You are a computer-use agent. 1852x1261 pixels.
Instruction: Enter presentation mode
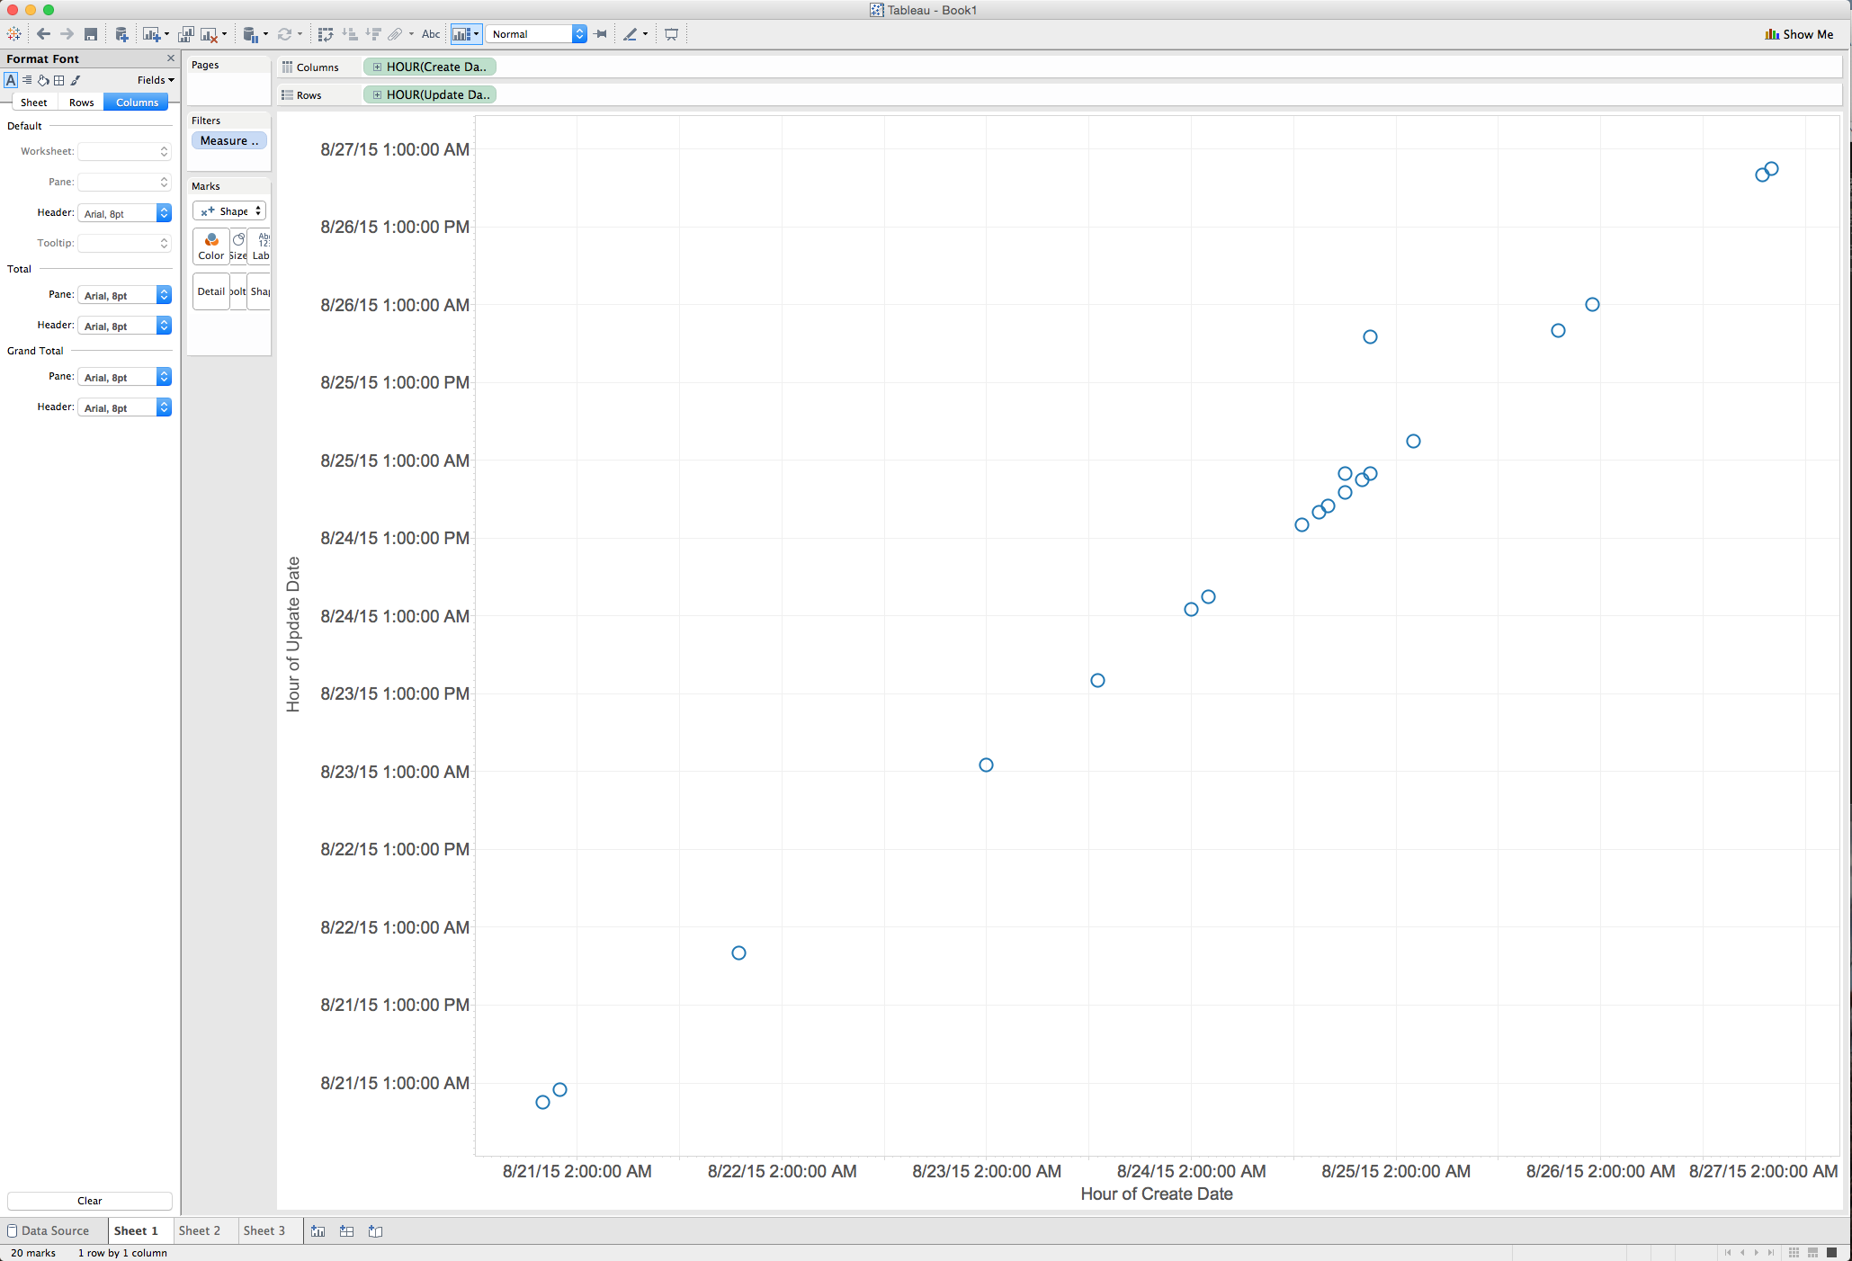(x=671, y=34)
